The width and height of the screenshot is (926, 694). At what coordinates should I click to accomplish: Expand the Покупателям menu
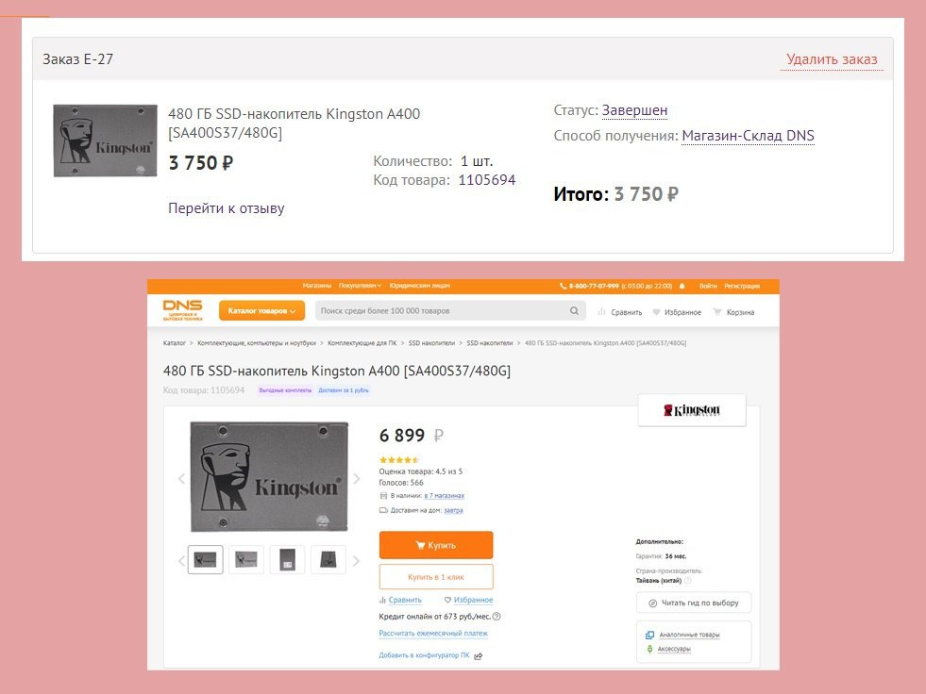360,286
